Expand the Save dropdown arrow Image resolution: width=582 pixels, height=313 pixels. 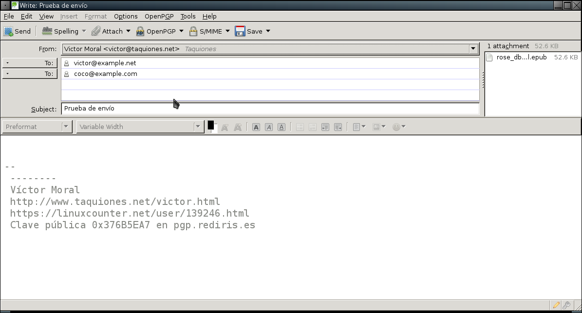point(268,31)
